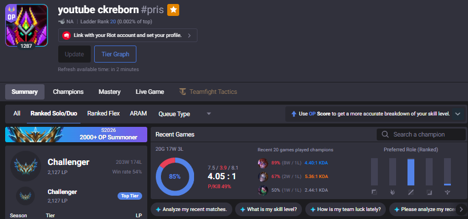The image size is (468, 219).
Task: Click the mid lane preferred role bar
Action: (x=411, y=172)
